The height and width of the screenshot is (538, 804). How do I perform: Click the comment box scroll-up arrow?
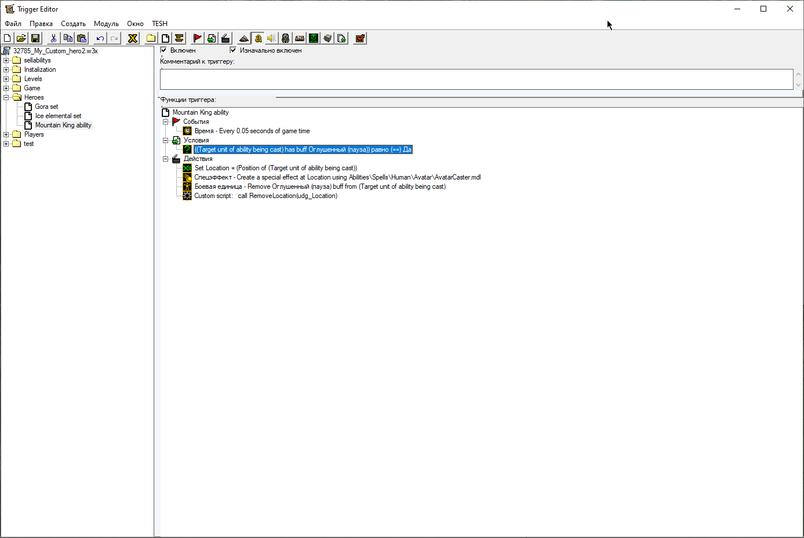[x=798, y=74]
